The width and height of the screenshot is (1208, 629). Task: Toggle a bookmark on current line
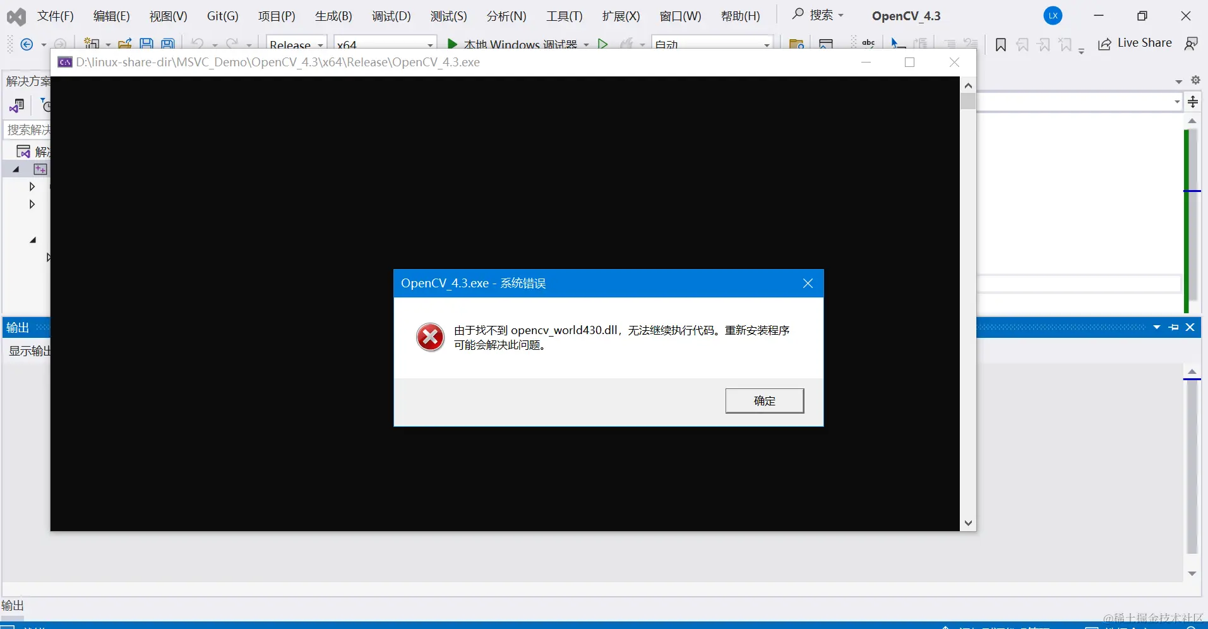[1001, 43]
